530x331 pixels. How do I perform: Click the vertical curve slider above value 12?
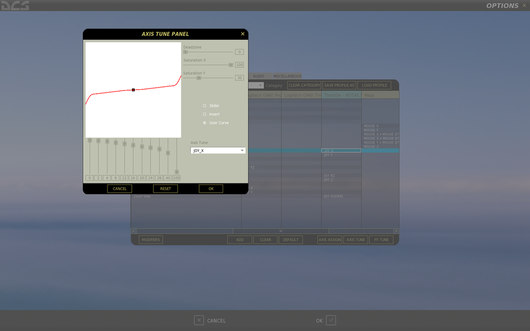(x=125, y=144)
